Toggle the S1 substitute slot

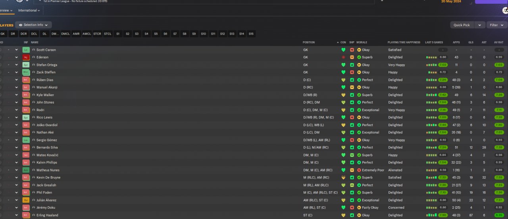(118, 34)
